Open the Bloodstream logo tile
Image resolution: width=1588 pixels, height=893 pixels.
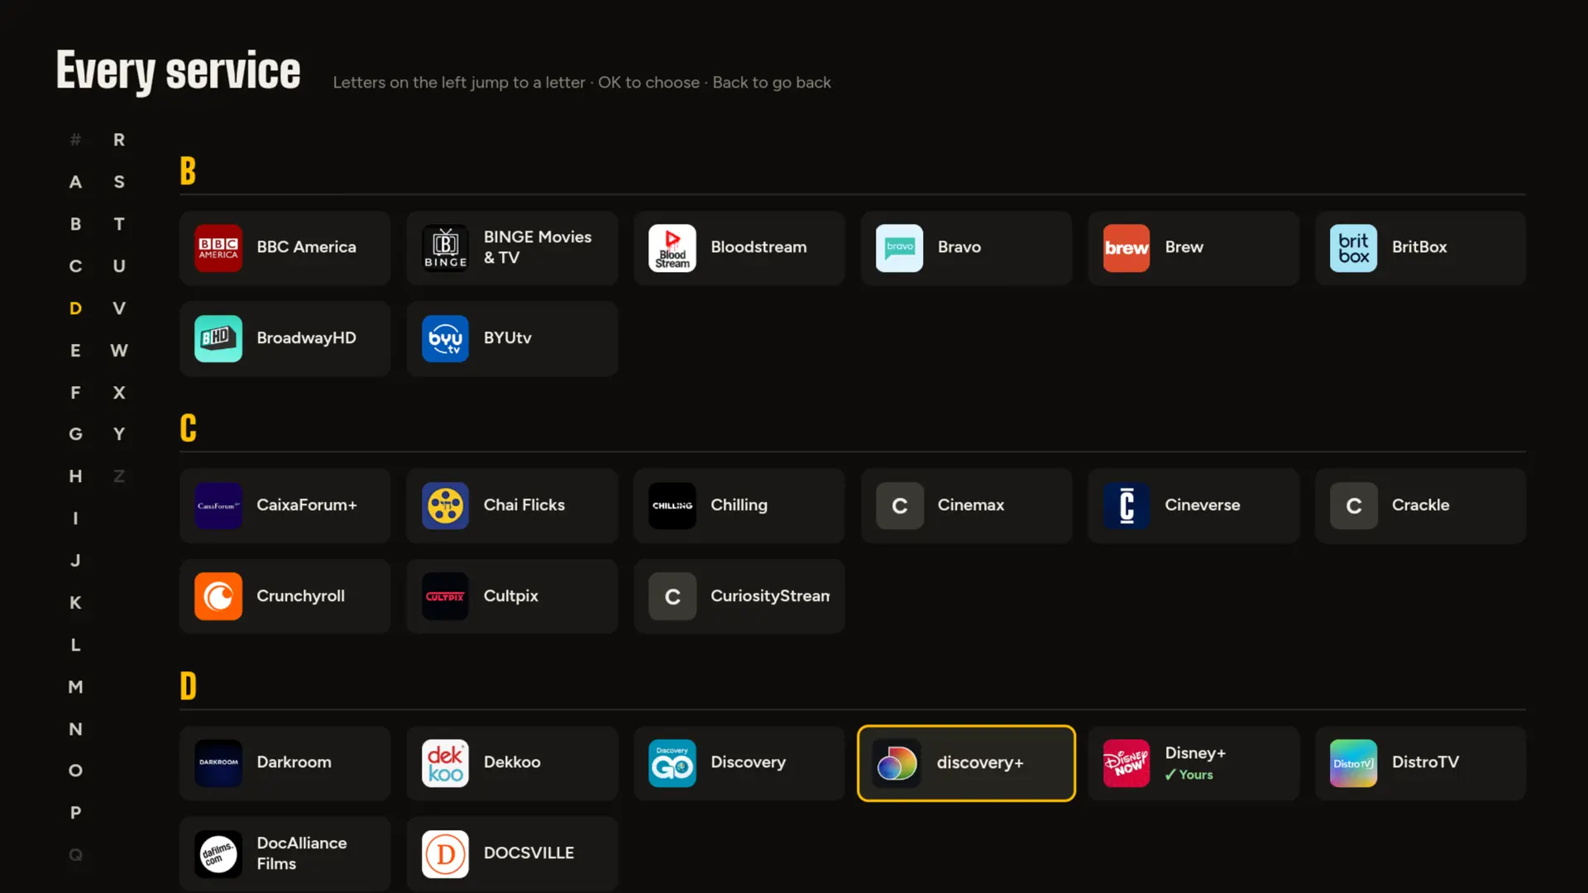672,248
